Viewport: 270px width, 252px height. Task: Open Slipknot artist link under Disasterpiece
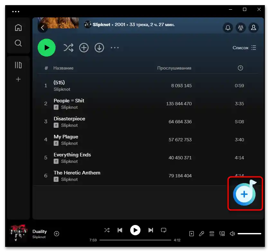click(x=69, y=125)
